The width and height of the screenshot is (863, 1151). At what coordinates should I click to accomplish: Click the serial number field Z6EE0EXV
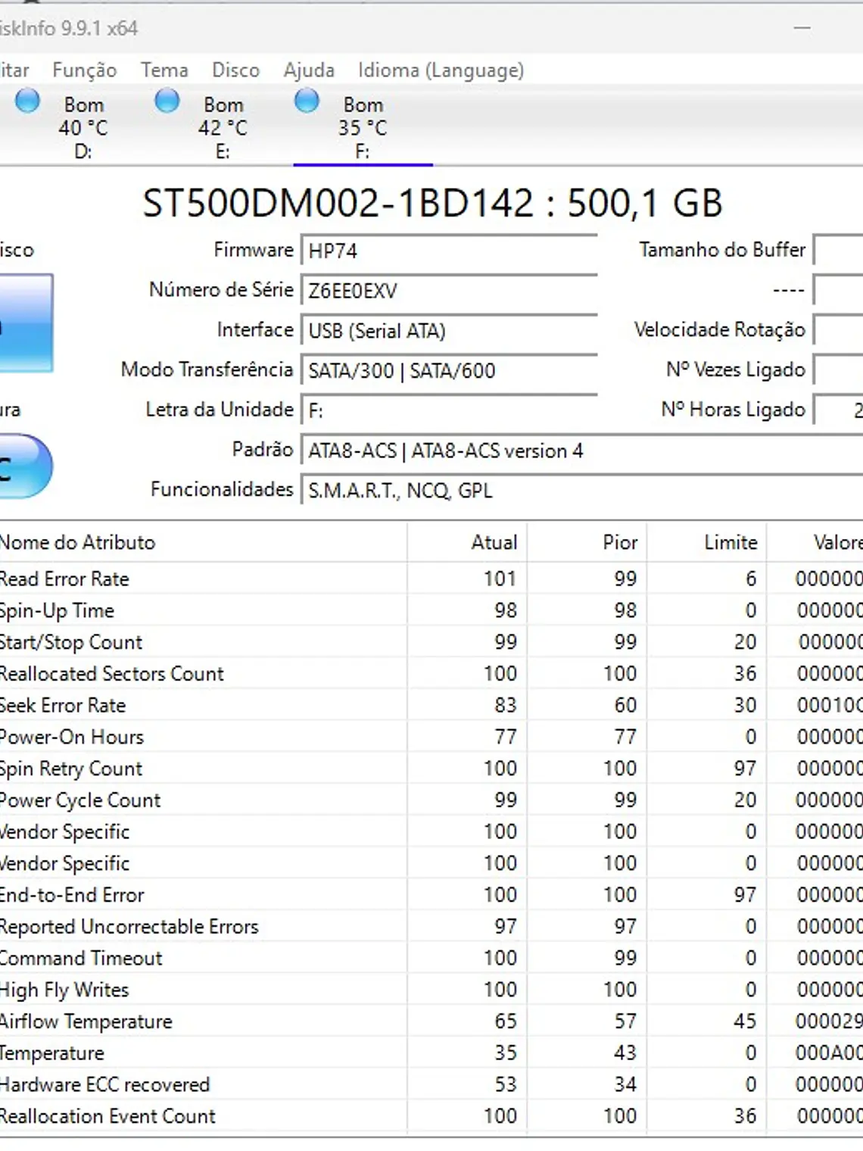(x=449, y=291)
